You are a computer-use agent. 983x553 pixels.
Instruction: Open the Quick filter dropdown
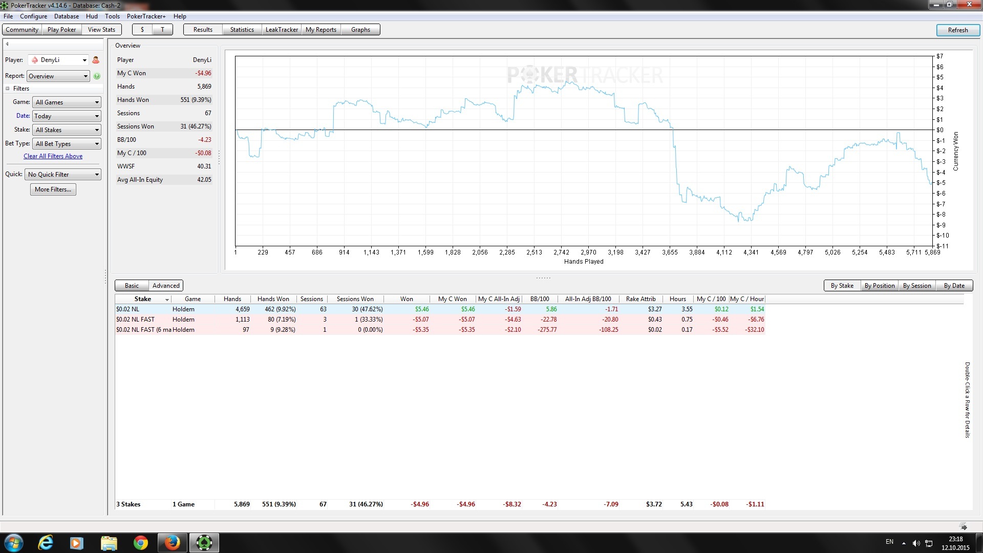[62, 175]
